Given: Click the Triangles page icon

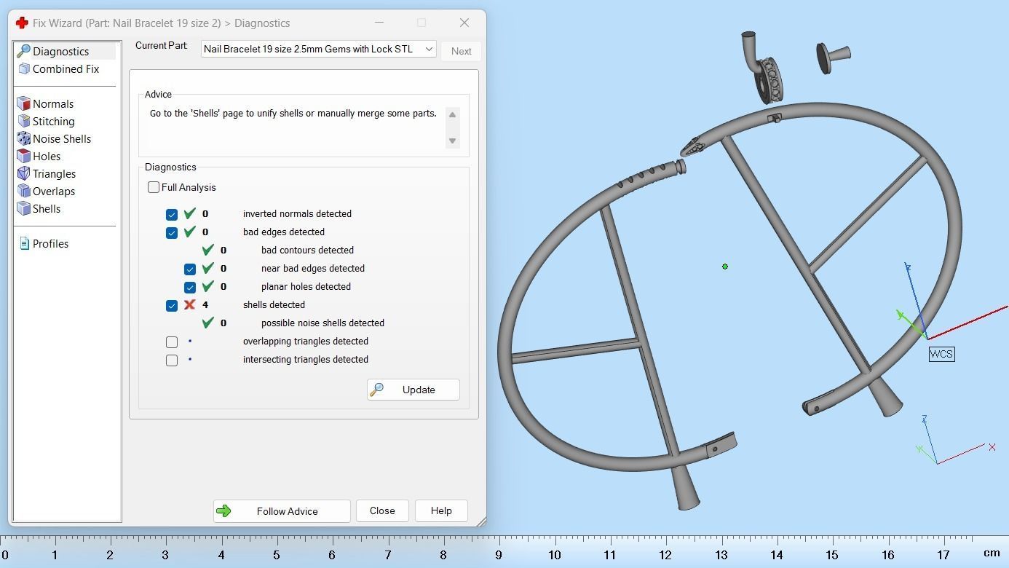Looking at the screenshot, I should coord(23,173).
